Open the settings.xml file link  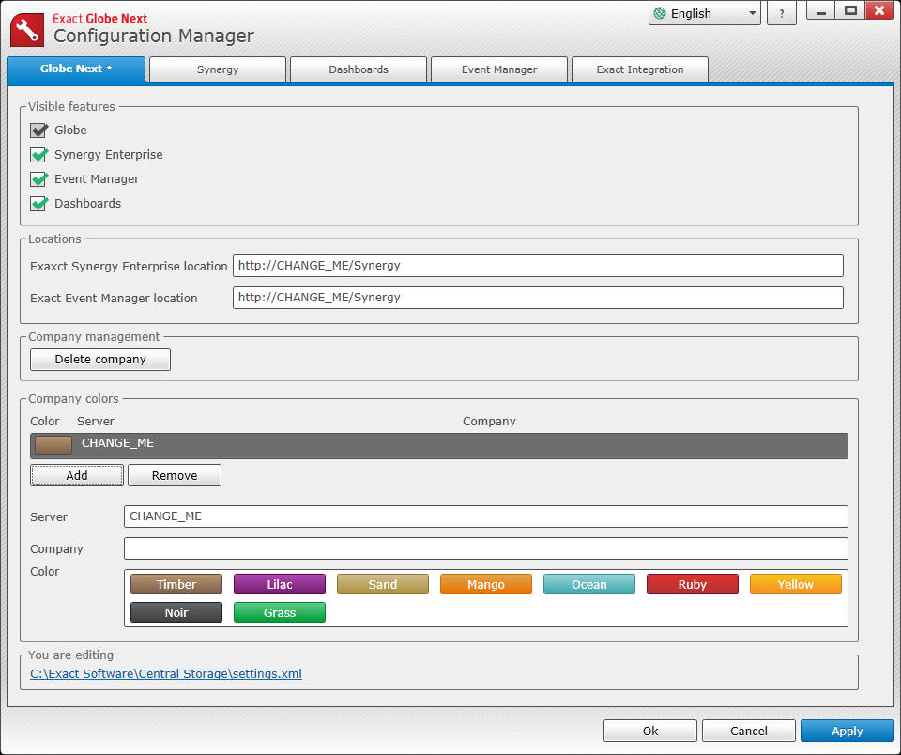(x=164, y=673)
